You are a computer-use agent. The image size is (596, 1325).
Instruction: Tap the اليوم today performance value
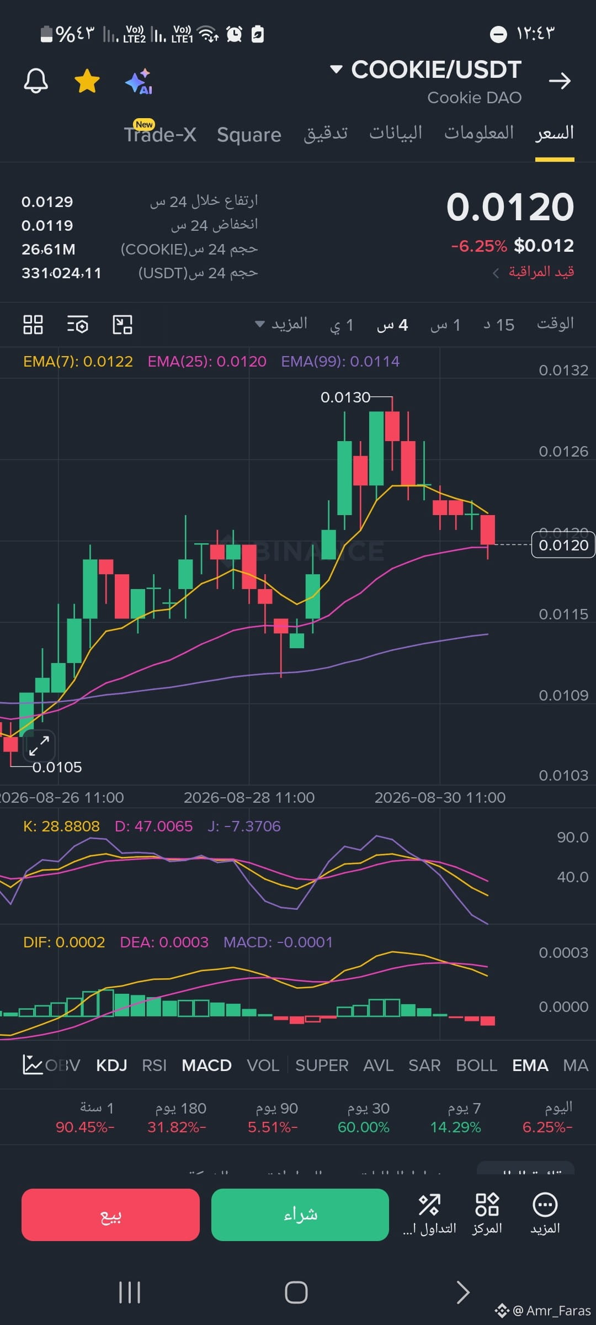tap(547, 1127)
